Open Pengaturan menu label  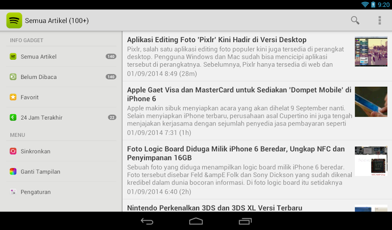pyautogui.click(x=36, y=192)
